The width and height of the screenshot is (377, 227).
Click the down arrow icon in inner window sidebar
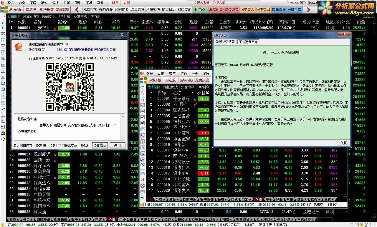[x=143, y=99]
